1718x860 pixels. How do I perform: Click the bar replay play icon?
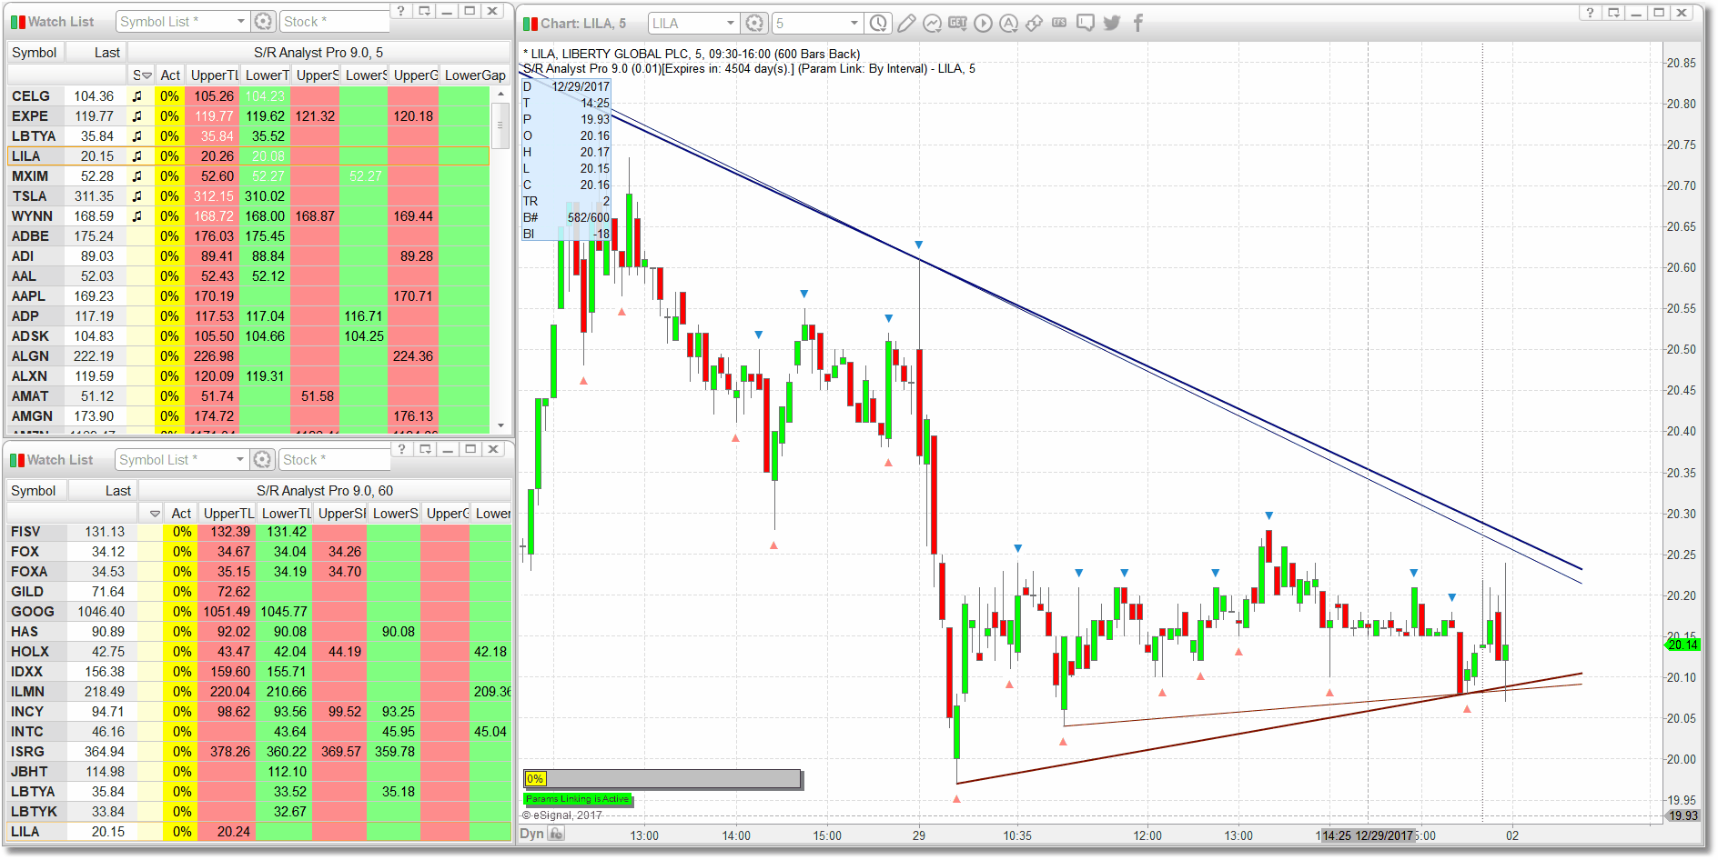[983, 23]
